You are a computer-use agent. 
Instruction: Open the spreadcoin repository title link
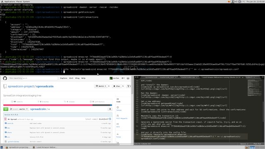point(45,87)
